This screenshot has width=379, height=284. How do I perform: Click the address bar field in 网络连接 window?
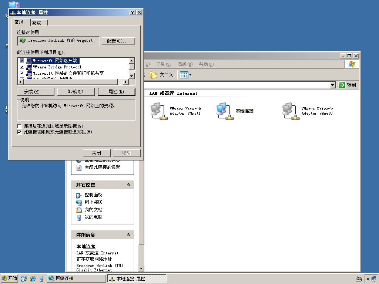click(237, 85)
